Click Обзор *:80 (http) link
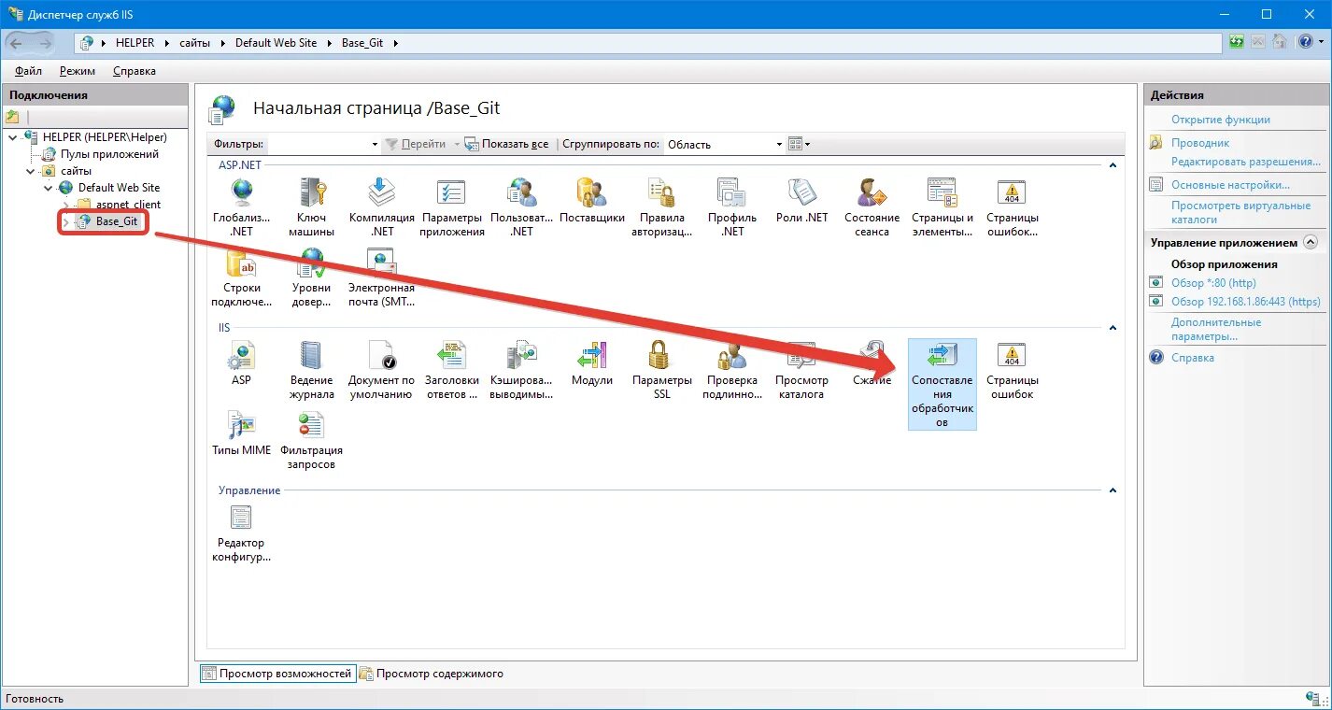The height and width of the screenshot is (710, 1332). coord(1213,282)
